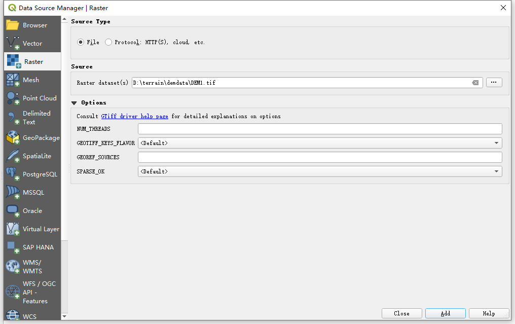Switch to the Delimited Text tab label

(36, 118)
